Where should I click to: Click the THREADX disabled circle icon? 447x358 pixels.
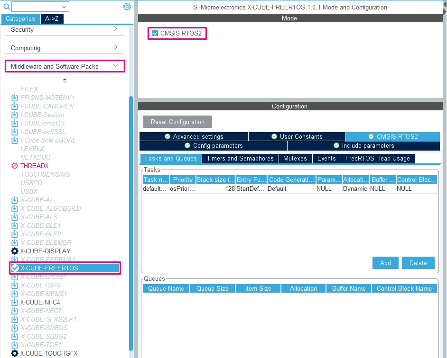tap(15, 166)
